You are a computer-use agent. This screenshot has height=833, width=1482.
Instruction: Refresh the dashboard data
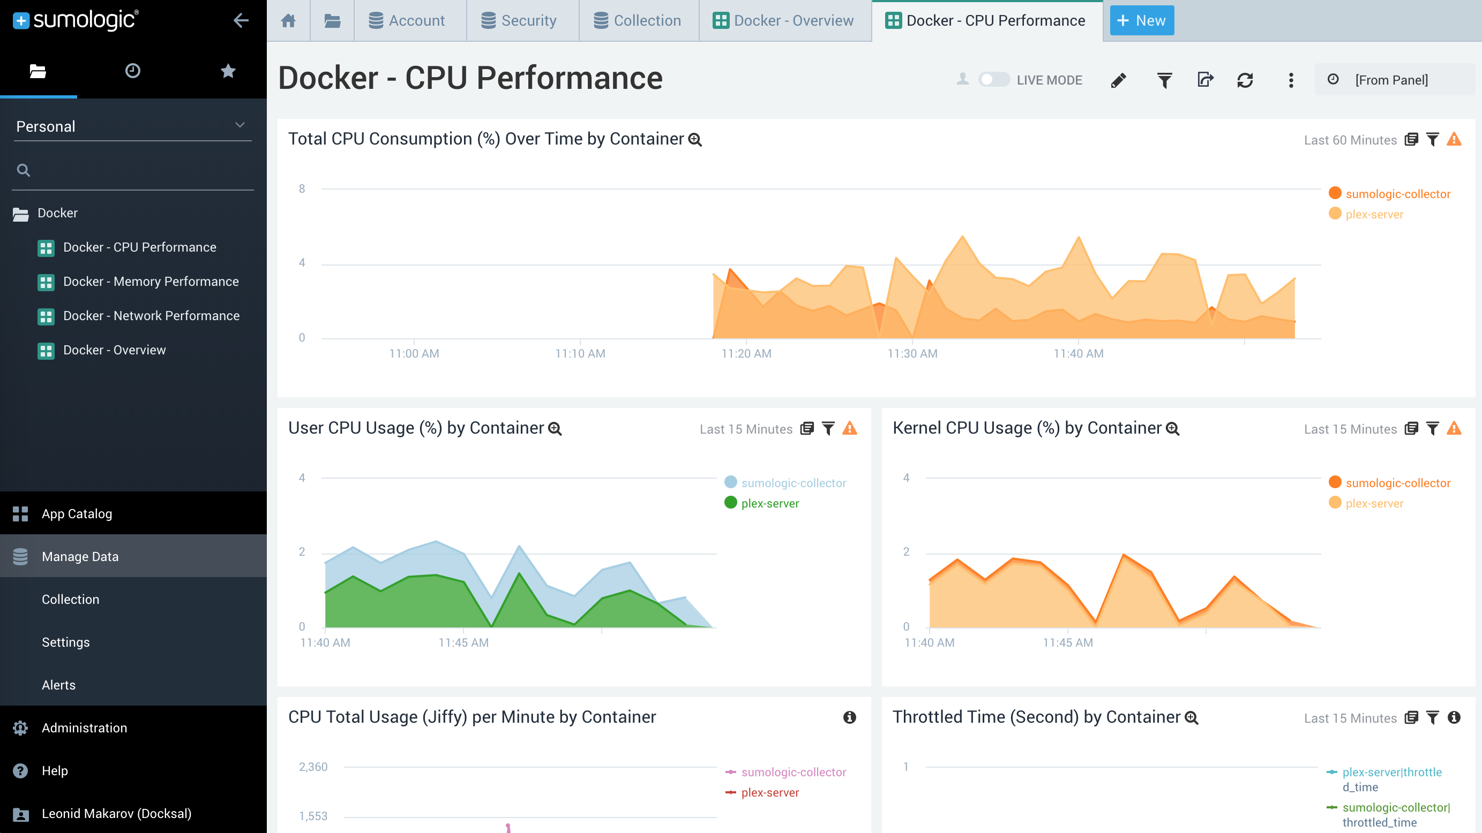click(x=1245, y=80)
